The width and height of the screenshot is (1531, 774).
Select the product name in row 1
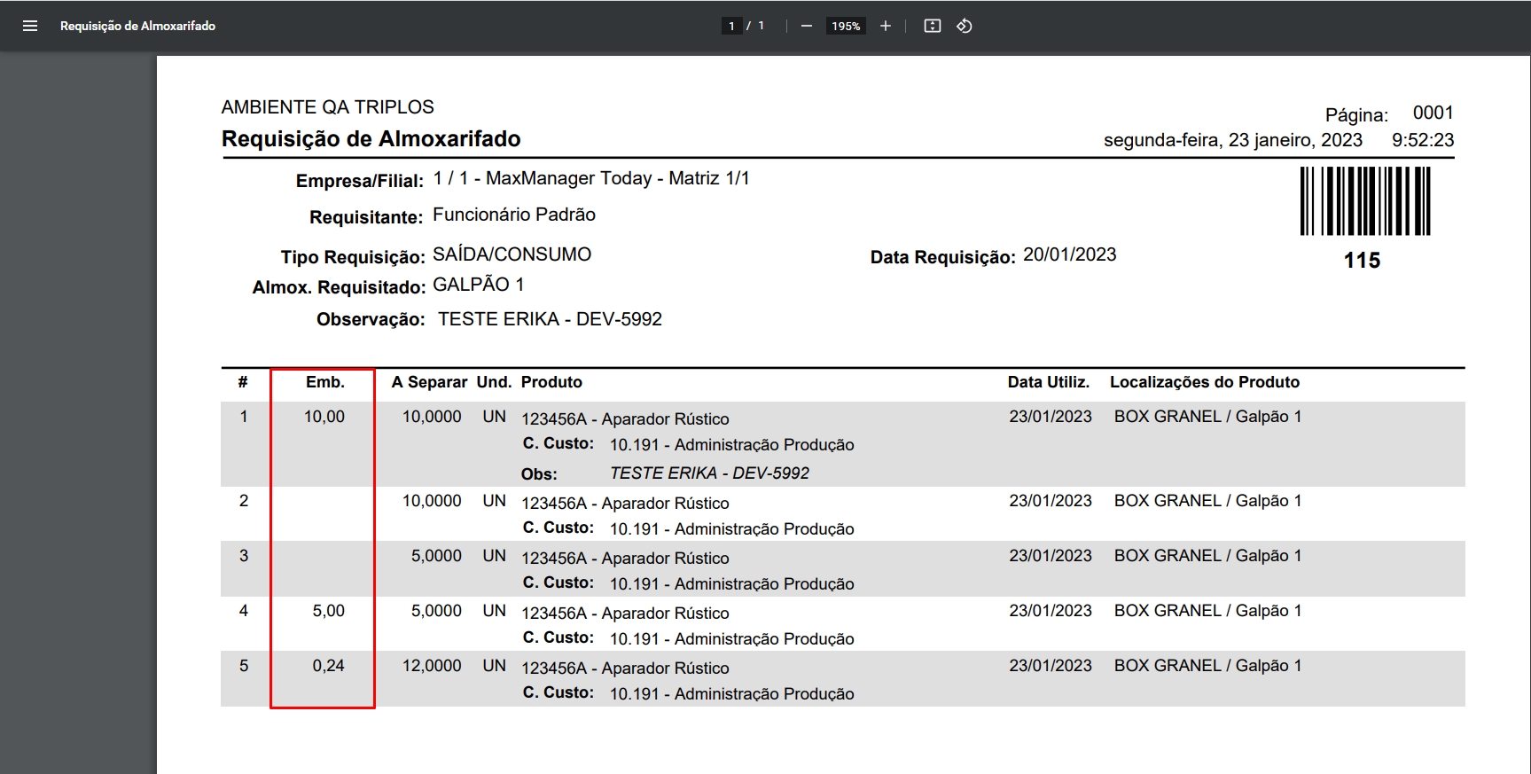pyautogui.click(x=625, y=419)
